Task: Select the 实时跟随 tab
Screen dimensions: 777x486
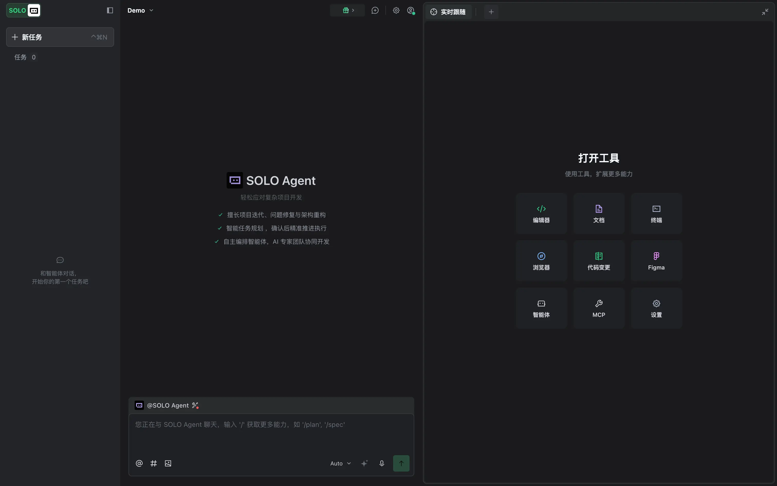Action: [x=448, y=12]
